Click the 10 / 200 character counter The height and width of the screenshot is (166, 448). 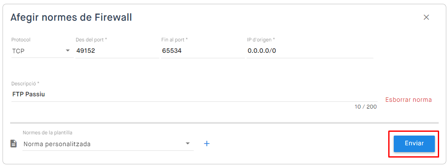[365, 107]
